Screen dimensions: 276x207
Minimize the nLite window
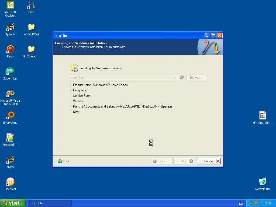pos(207,36)
